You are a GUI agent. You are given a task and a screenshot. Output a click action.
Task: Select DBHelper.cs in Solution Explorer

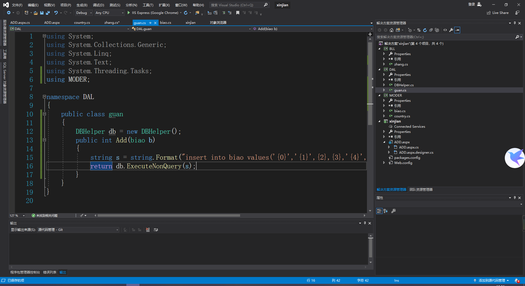point(404,85)
